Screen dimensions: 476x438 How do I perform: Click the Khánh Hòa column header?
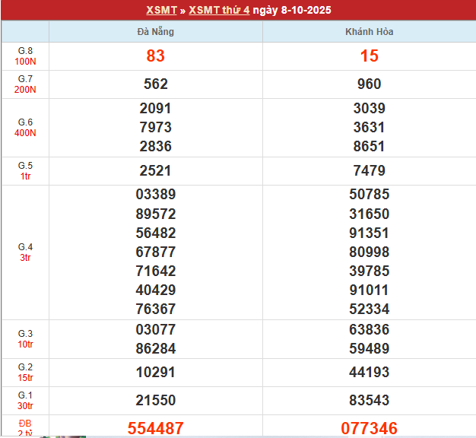[369, 32]
